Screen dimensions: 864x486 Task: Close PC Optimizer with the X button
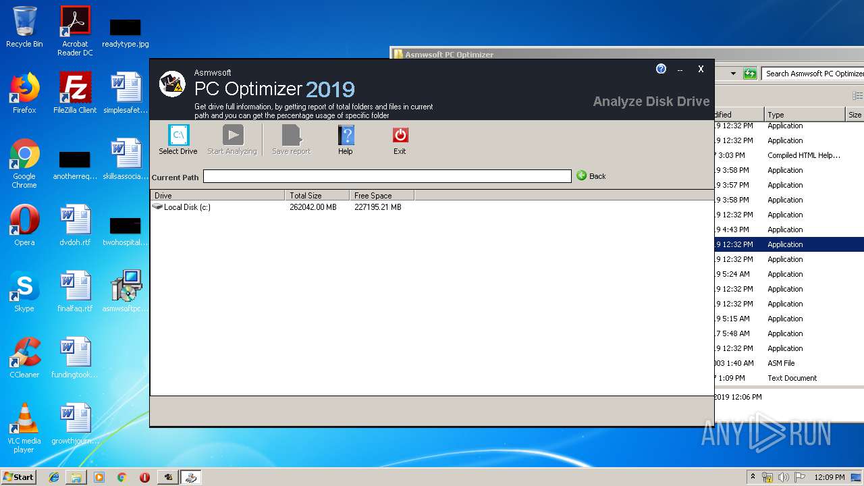pos(701,69)
